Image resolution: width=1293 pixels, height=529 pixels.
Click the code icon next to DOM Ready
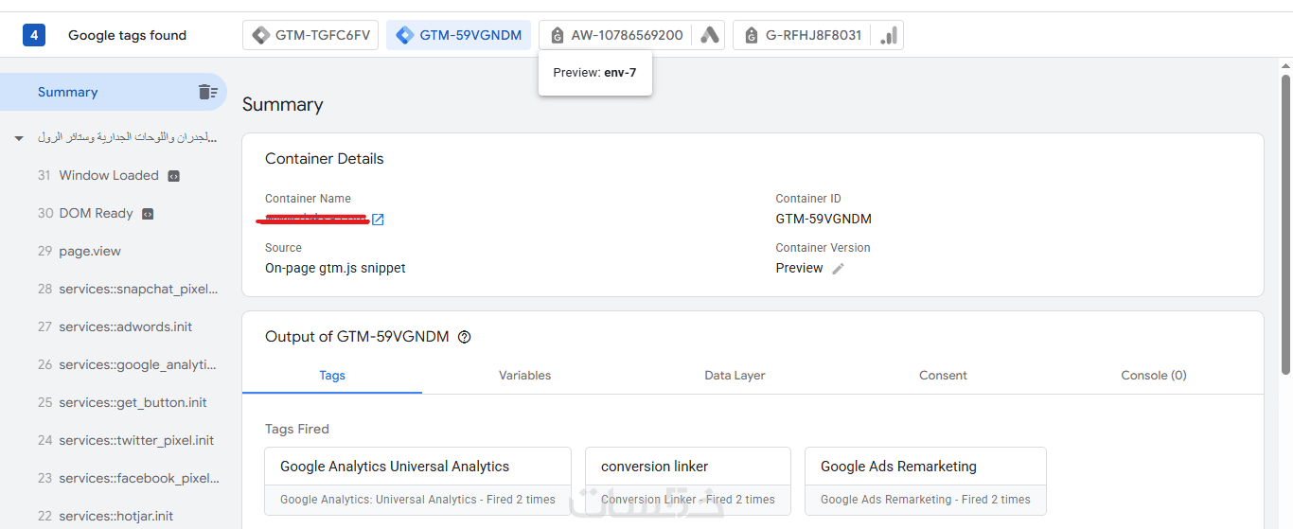(148, 214)
